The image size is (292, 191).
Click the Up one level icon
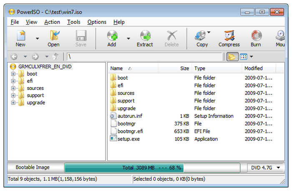(55, 56)
